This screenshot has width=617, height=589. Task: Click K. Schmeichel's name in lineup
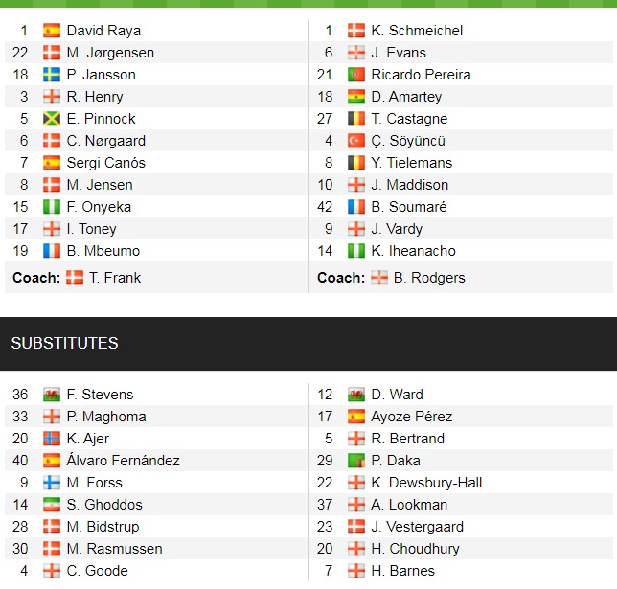point(417,31)
